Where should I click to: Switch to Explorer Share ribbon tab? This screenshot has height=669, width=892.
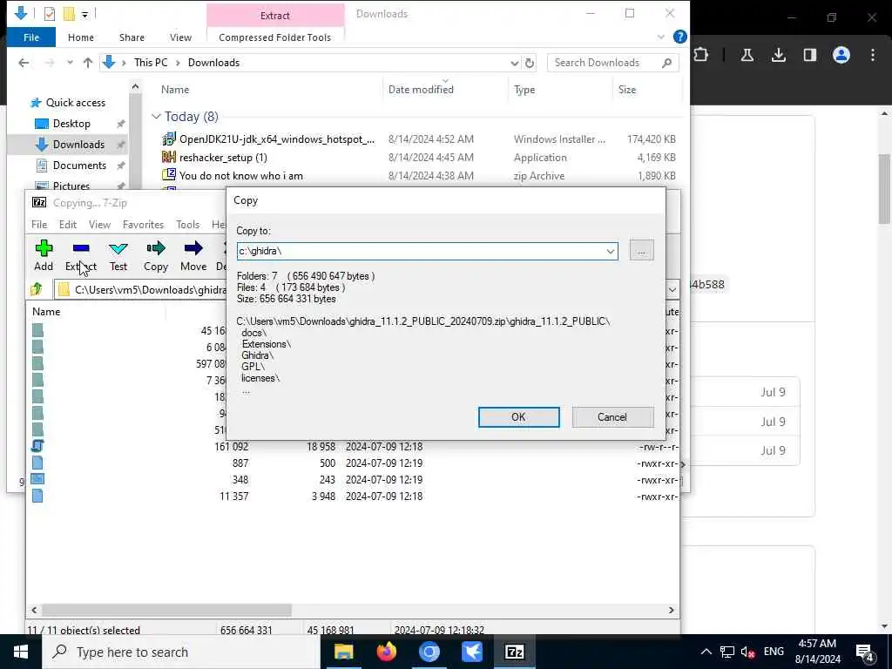[x=132, y=37]
